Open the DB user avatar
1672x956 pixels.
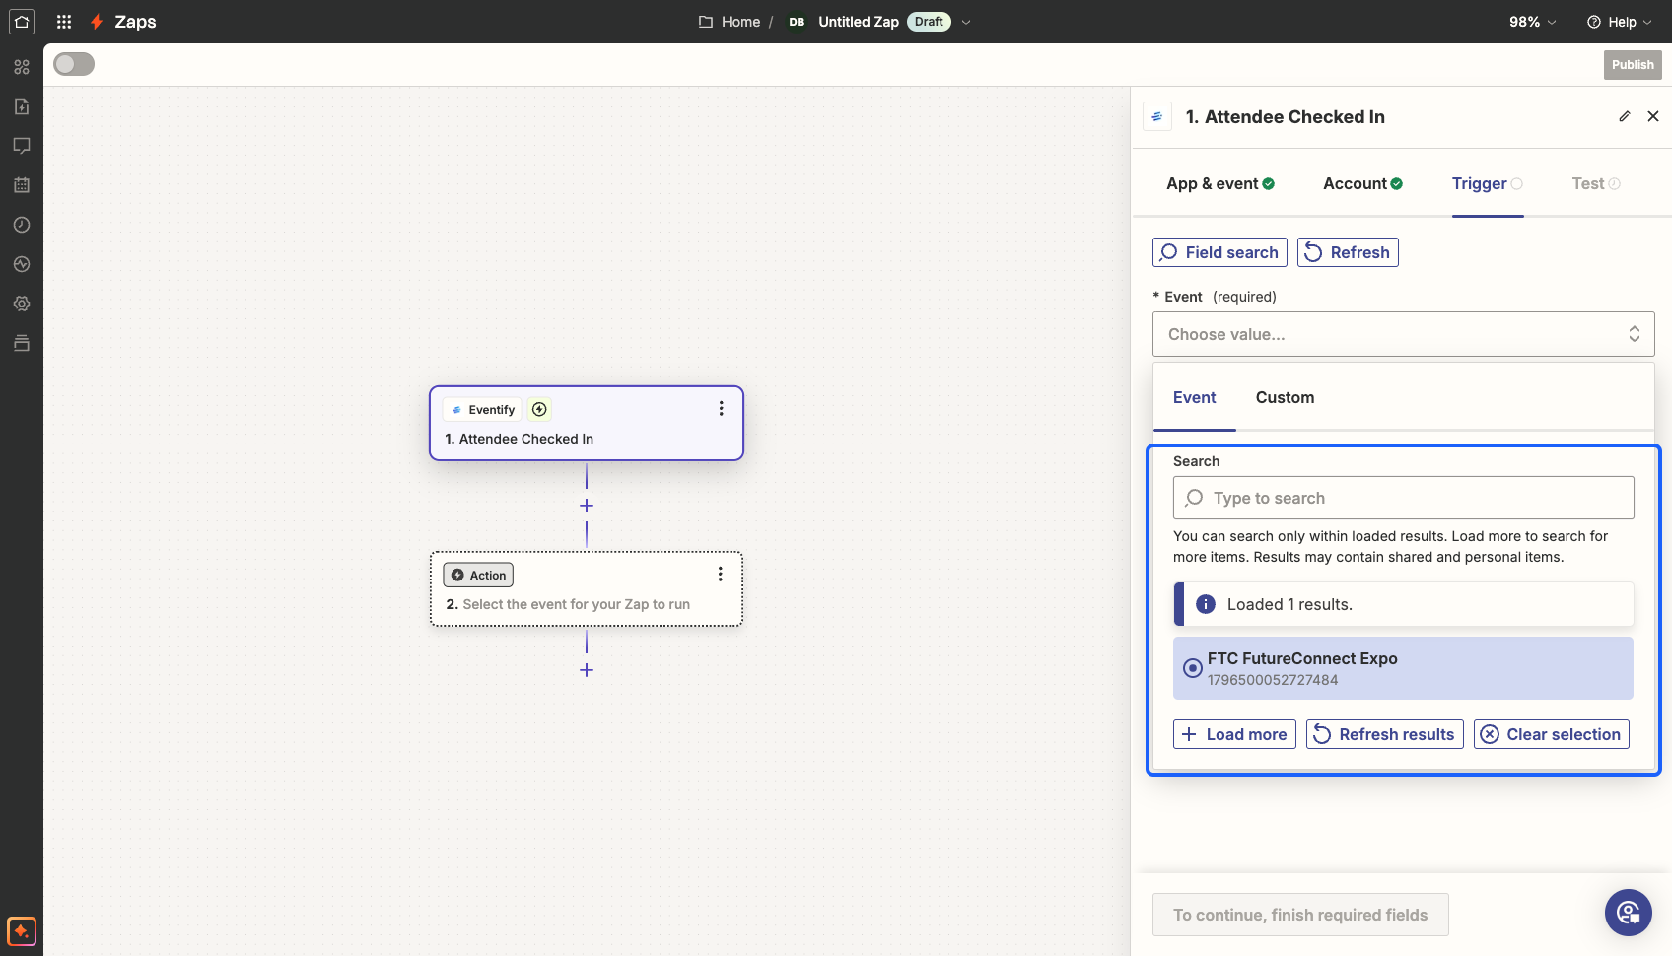[797, 22]
